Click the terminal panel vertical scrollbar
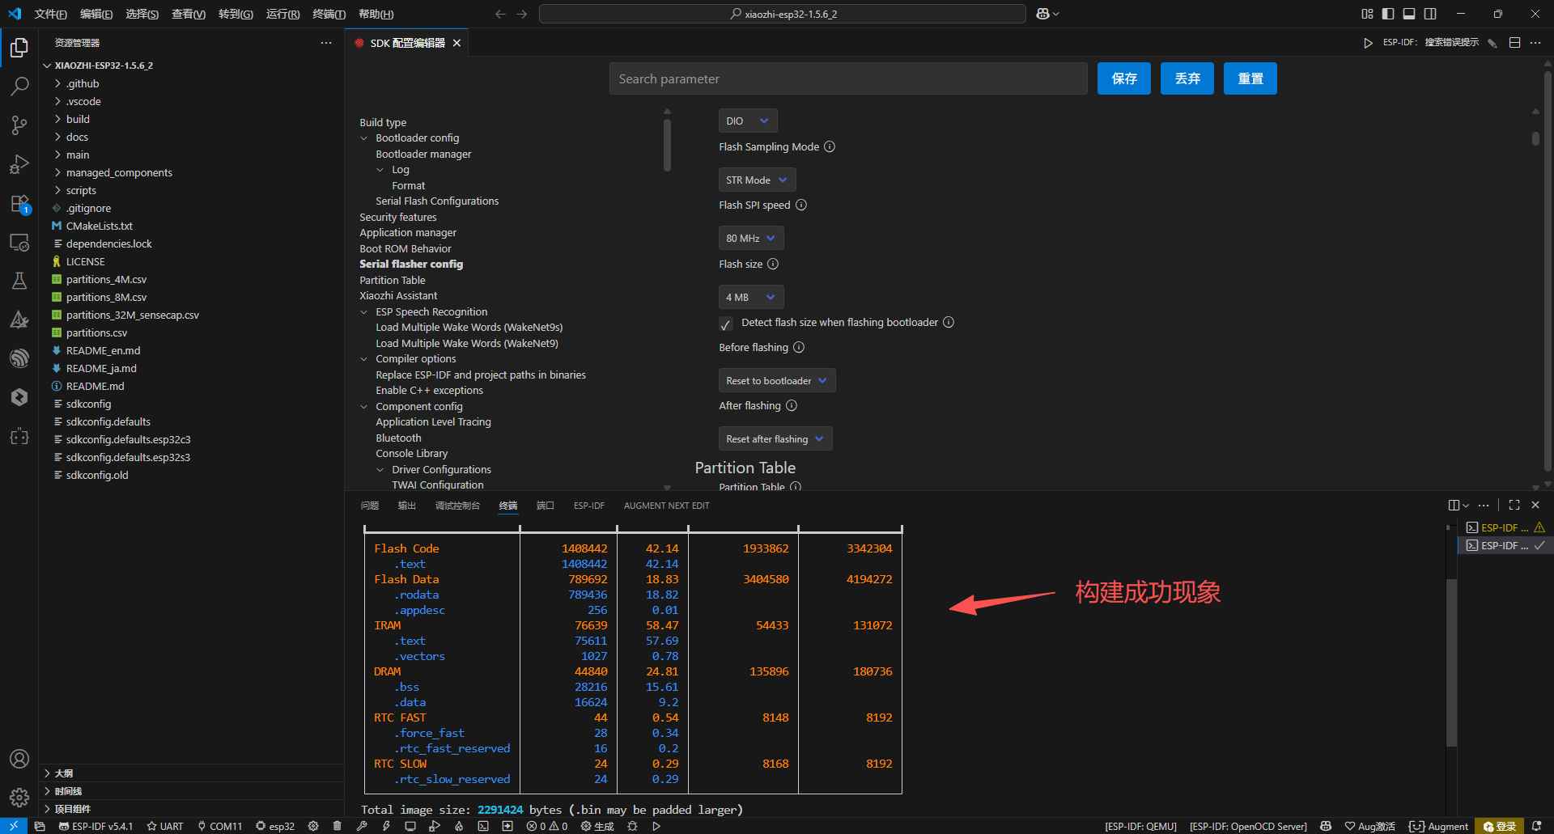 [1451, 663]
